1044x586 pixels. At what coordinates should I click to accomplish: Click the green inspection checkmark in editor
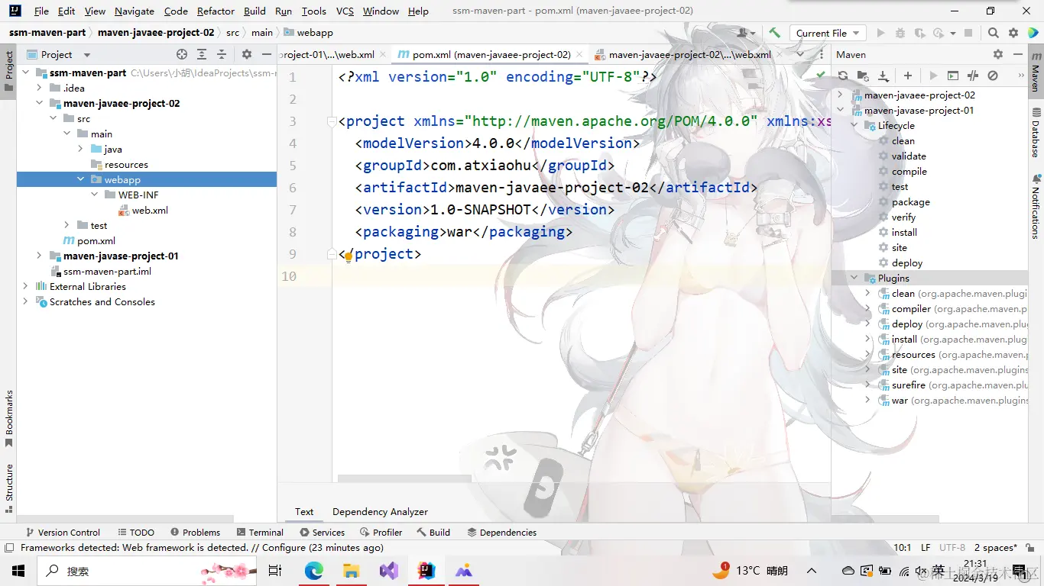[820, 76]
